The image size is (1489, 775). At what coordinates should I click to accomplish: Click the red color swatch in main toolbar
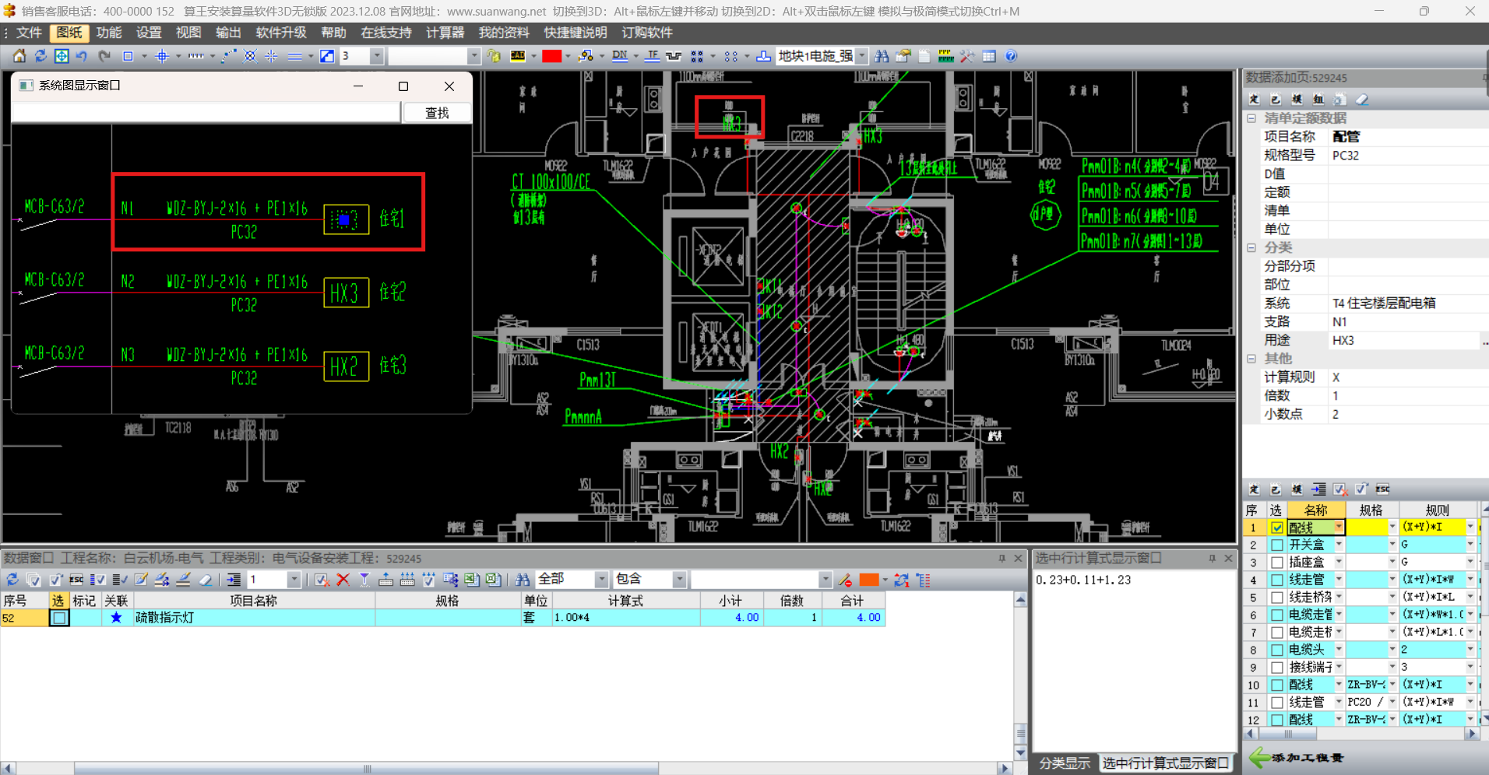[552, 56]
